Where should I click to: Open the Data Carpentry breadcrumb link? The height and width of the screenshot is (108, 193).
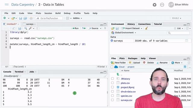pyautogui.click(x=23, y=4)
